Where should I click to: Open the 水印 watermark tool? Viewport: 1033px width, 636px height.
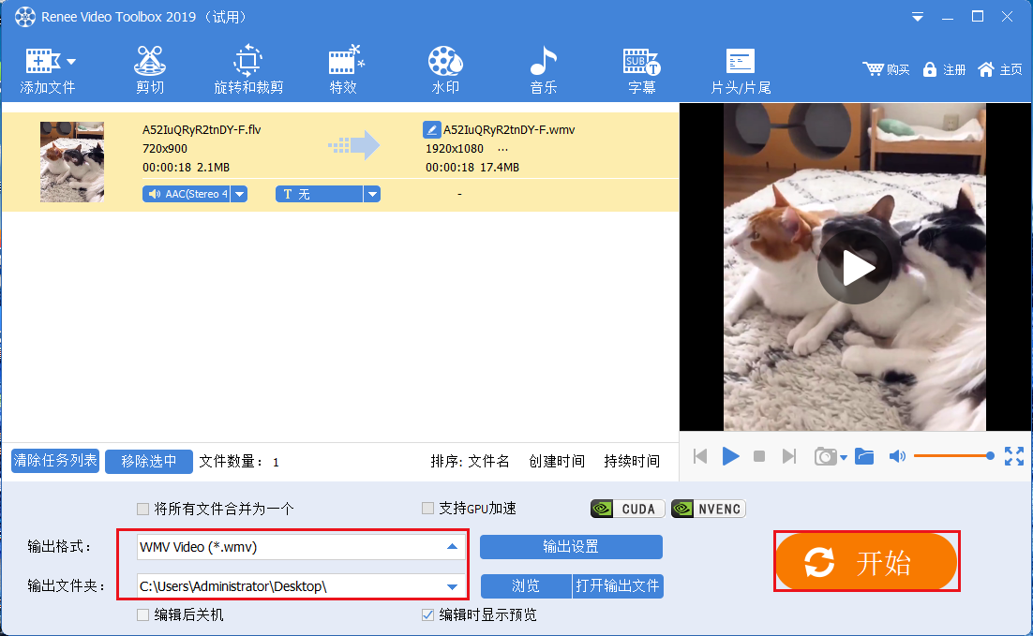pyautogui.click(x=445, y=70)
